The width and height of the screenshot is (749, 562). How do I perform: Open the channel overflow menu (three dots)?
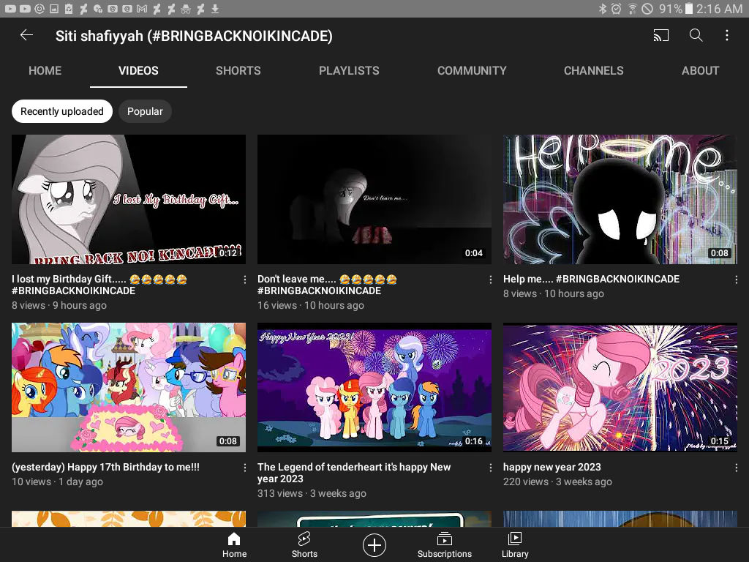(726, 35)
